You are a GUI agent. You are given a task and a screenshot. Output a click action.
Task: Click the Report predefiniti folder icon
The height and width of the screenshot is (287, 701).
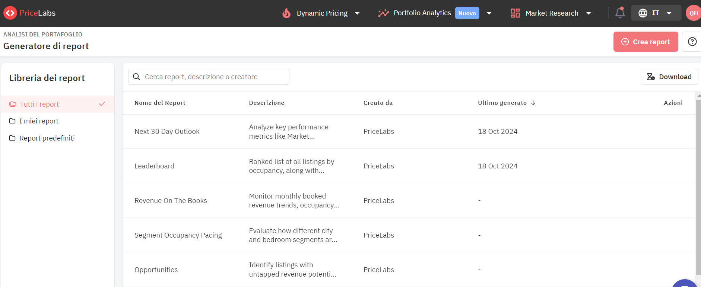click(12, 138)
